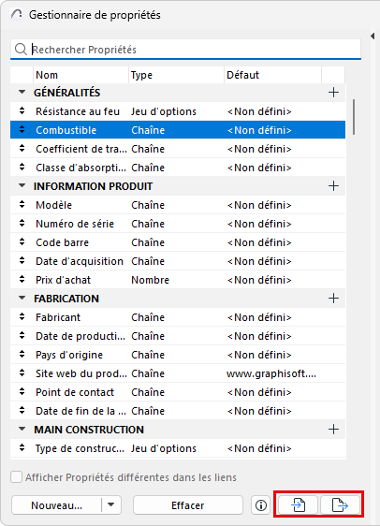The height and width of the screenshot is (526, 380).
Task: Click the search magnifier icon
Action: coord(21,50)
